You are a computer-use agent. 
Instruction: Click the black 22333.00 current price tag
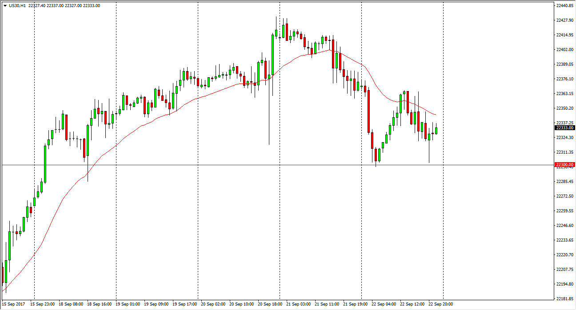click(564, 128)
